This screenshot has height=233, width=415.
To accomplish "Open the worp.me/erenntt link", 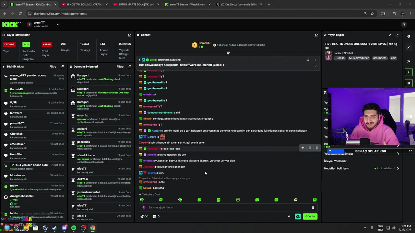I will (x=196, y=65).
